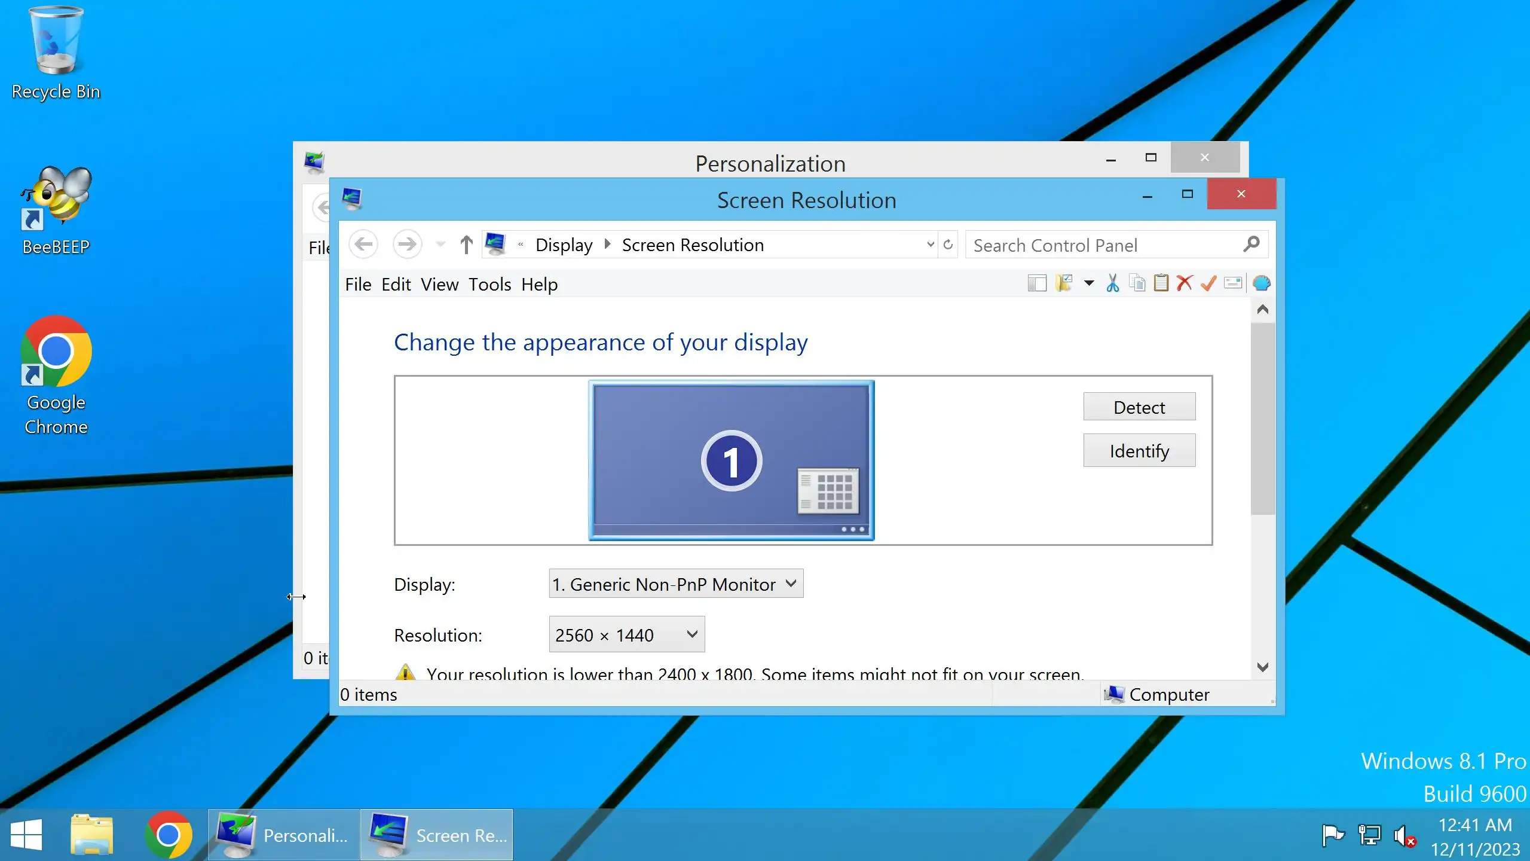Click the red X delete icon
Viewport: 1530px width, 861px height.
coord(1185,283)
